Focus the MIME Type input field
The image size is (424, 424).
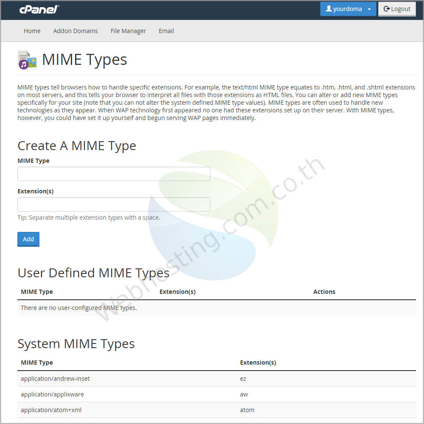(x=114, y=174)
